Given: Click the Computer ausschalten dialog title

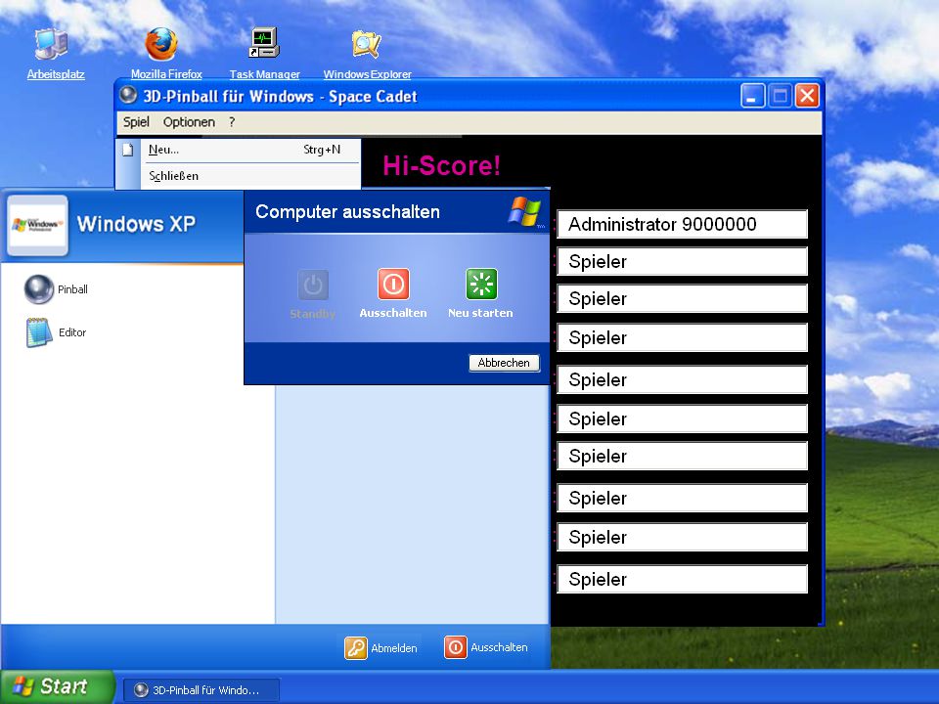Looking at the screenshot, I should [347, 212].
